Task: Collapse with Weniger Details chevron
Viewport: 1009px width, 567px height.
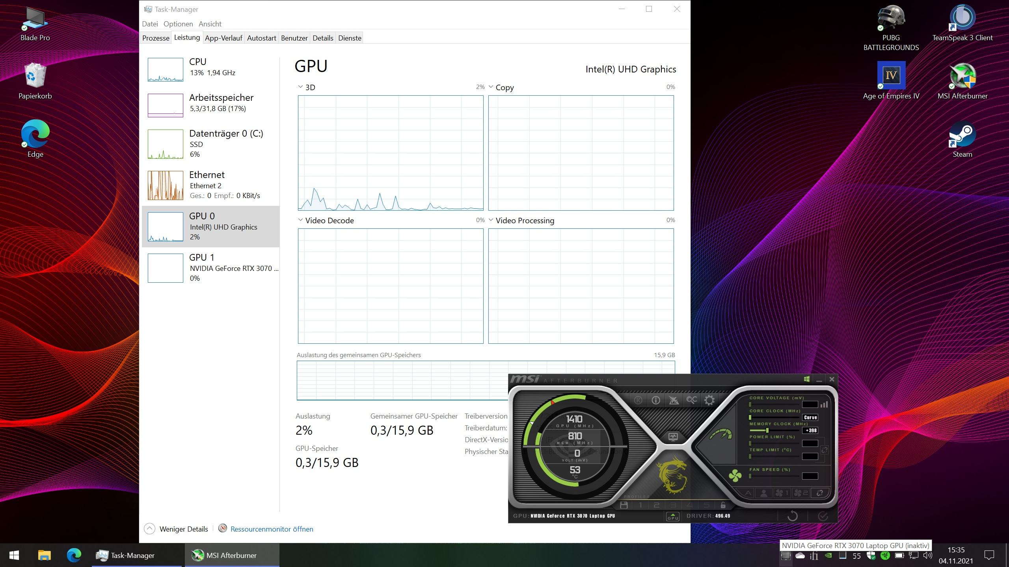Action: point(149,529)
